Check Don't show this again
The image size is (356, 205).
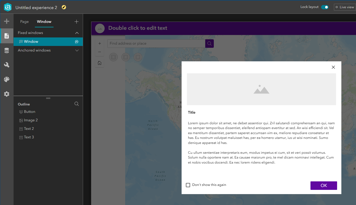coord(188,185)
